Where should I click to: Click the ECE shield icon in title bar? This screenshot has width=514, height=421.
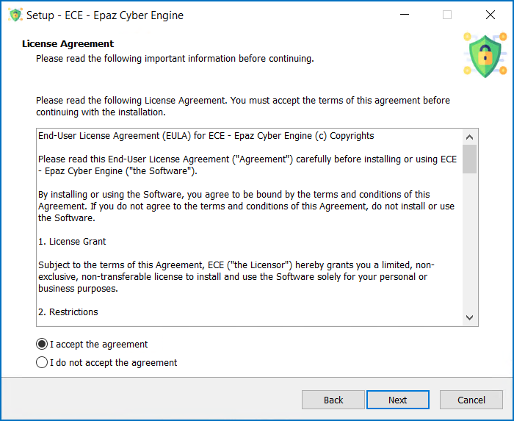pyautogui.click(x=15, y=15)
